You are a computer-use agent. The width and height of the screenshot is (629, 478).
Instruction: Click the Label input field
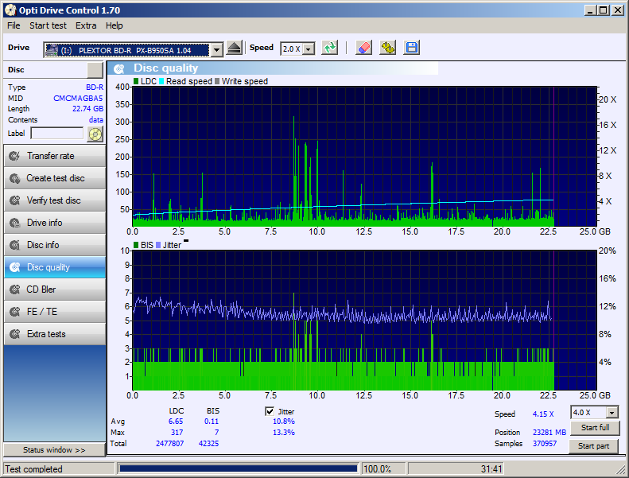coord(57,134)
